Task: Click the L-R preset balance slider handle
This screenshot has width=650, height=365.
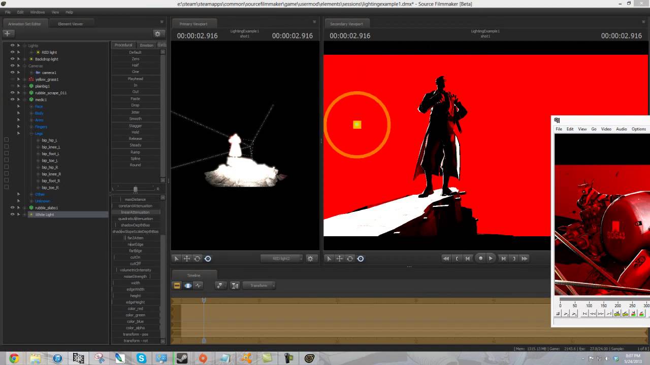Action: tap(135, 189)
